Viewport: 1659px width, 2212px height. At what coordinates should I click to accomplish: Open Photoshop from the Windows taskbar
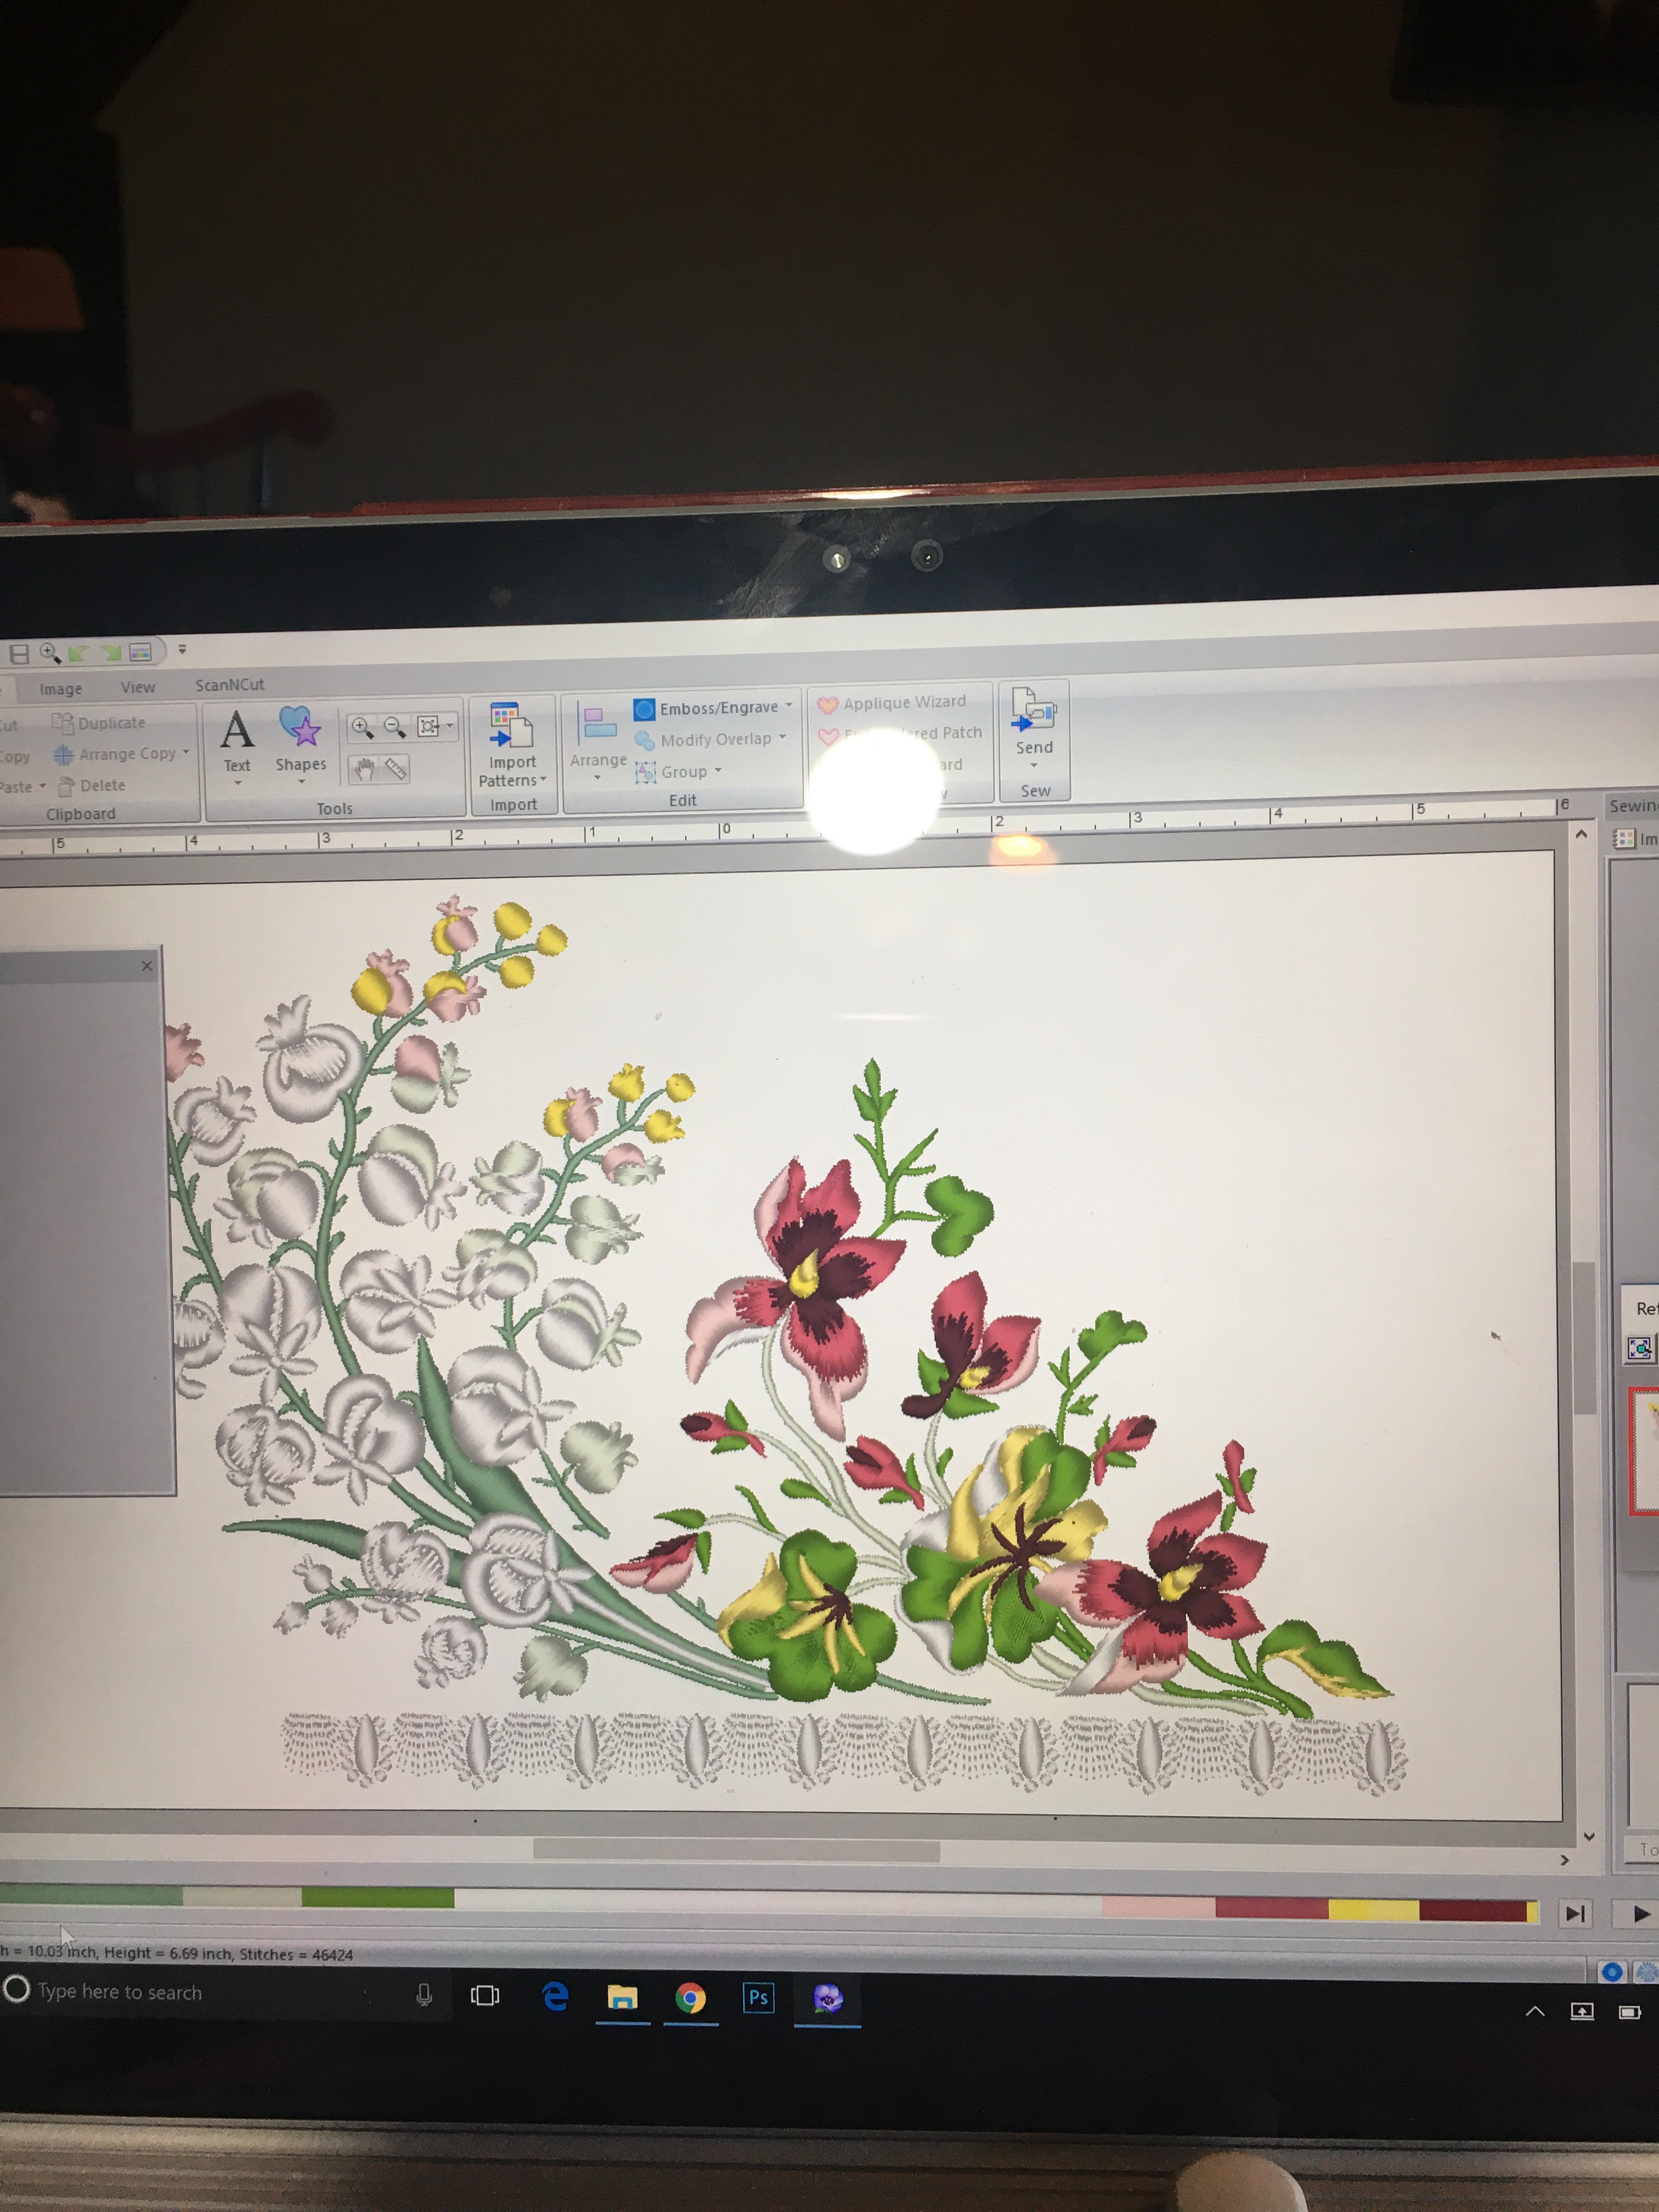tap(758, 1997)
